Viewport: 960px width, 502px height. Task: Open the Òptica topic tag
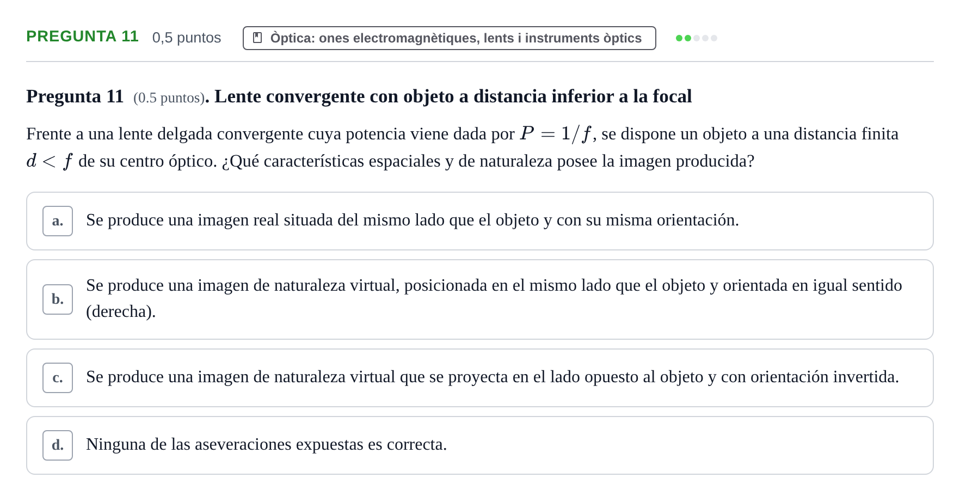pyautogui.click(x=449, y=38)
